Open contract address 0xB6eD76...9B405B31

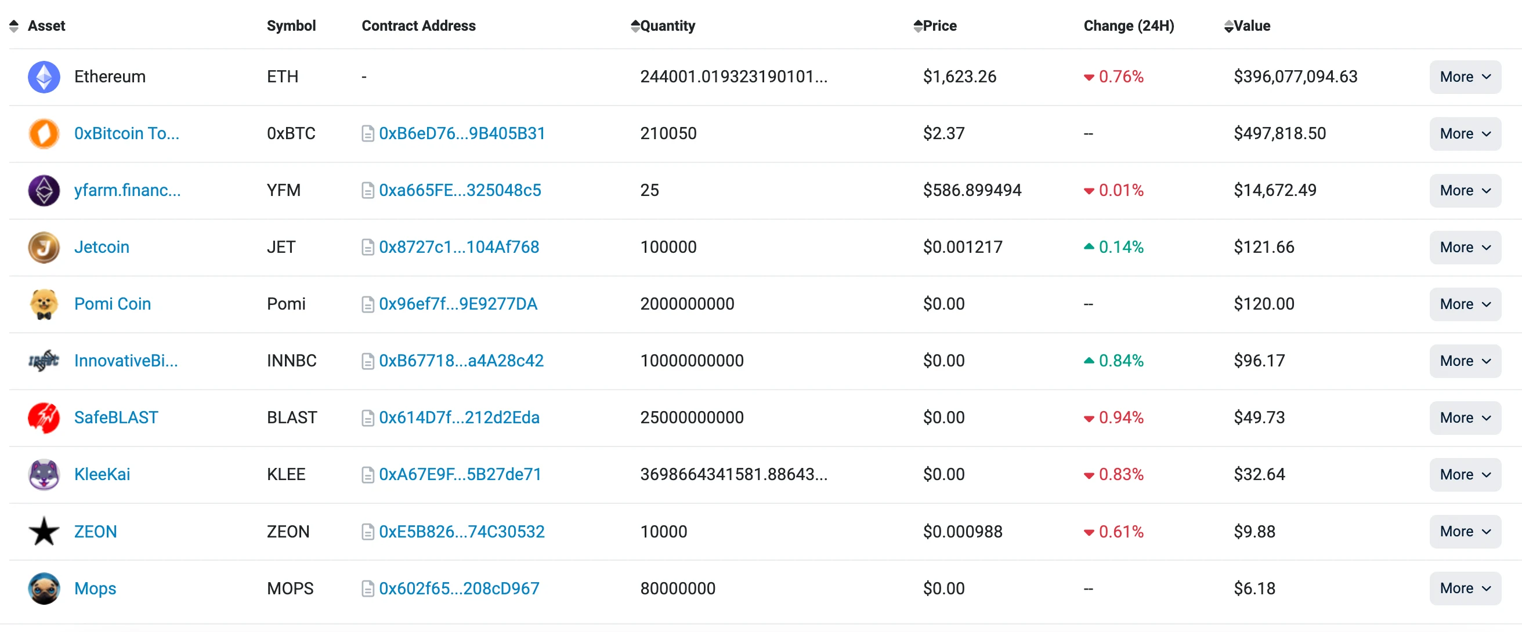(462, 133)
